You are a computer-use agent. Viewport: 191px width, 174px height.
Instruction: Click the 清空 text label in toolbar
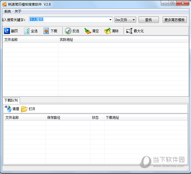point(95,31)
